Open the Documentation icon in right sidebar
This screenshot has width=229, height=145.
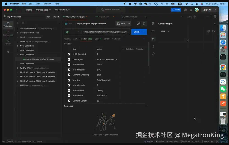coord(153,24)
